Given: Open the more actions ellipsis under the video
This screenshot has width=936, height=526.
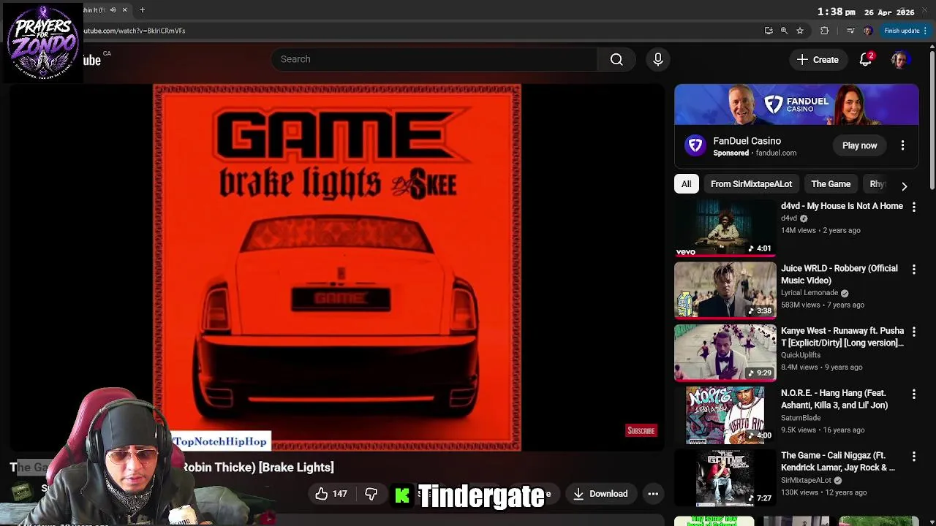Looking at the screenshot, I should [653, 494].
